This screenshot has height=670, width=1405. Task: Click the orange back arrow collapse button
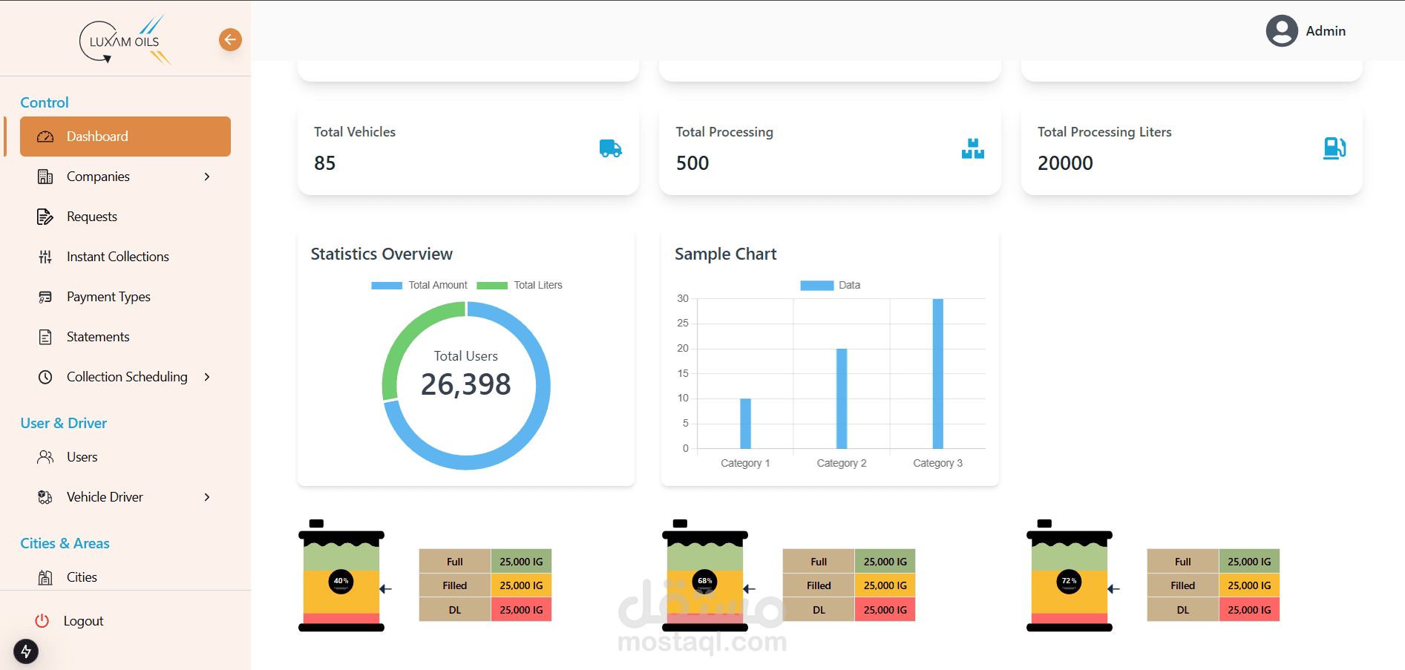click(x=230, y=39)
